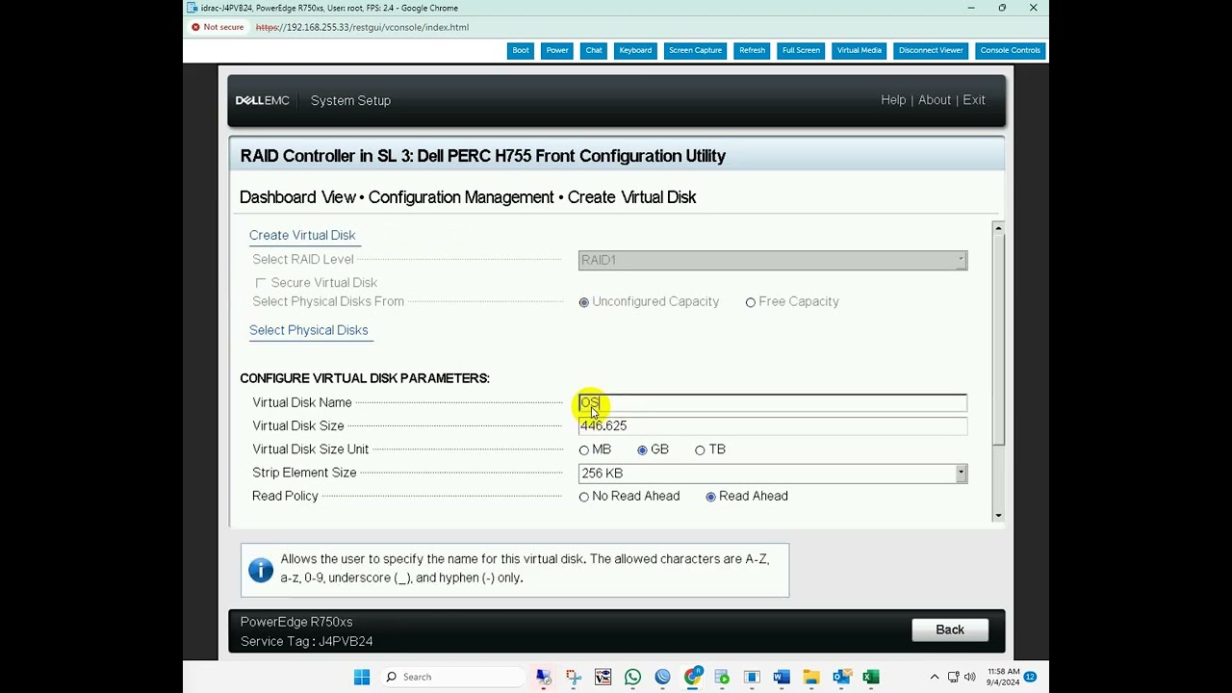Screen dimensions: 1232x693
Task: Click the Read Policy label
Action: 285,496
